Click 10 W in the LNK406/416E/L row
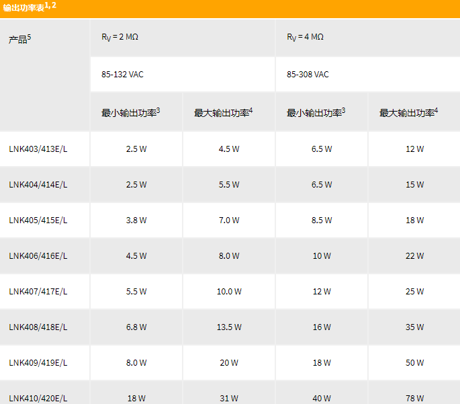Viewport: 460px width, 404px height. point(322,255)
